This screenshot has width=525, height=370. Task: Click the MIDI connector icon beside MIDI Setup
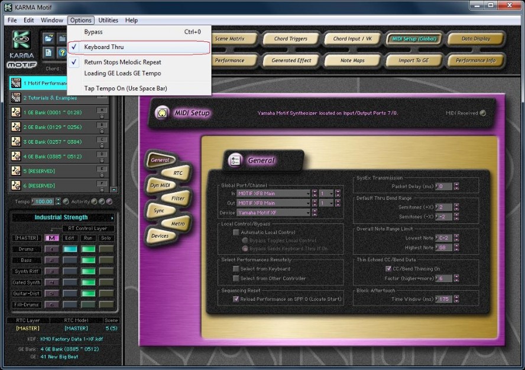[161, 113]
